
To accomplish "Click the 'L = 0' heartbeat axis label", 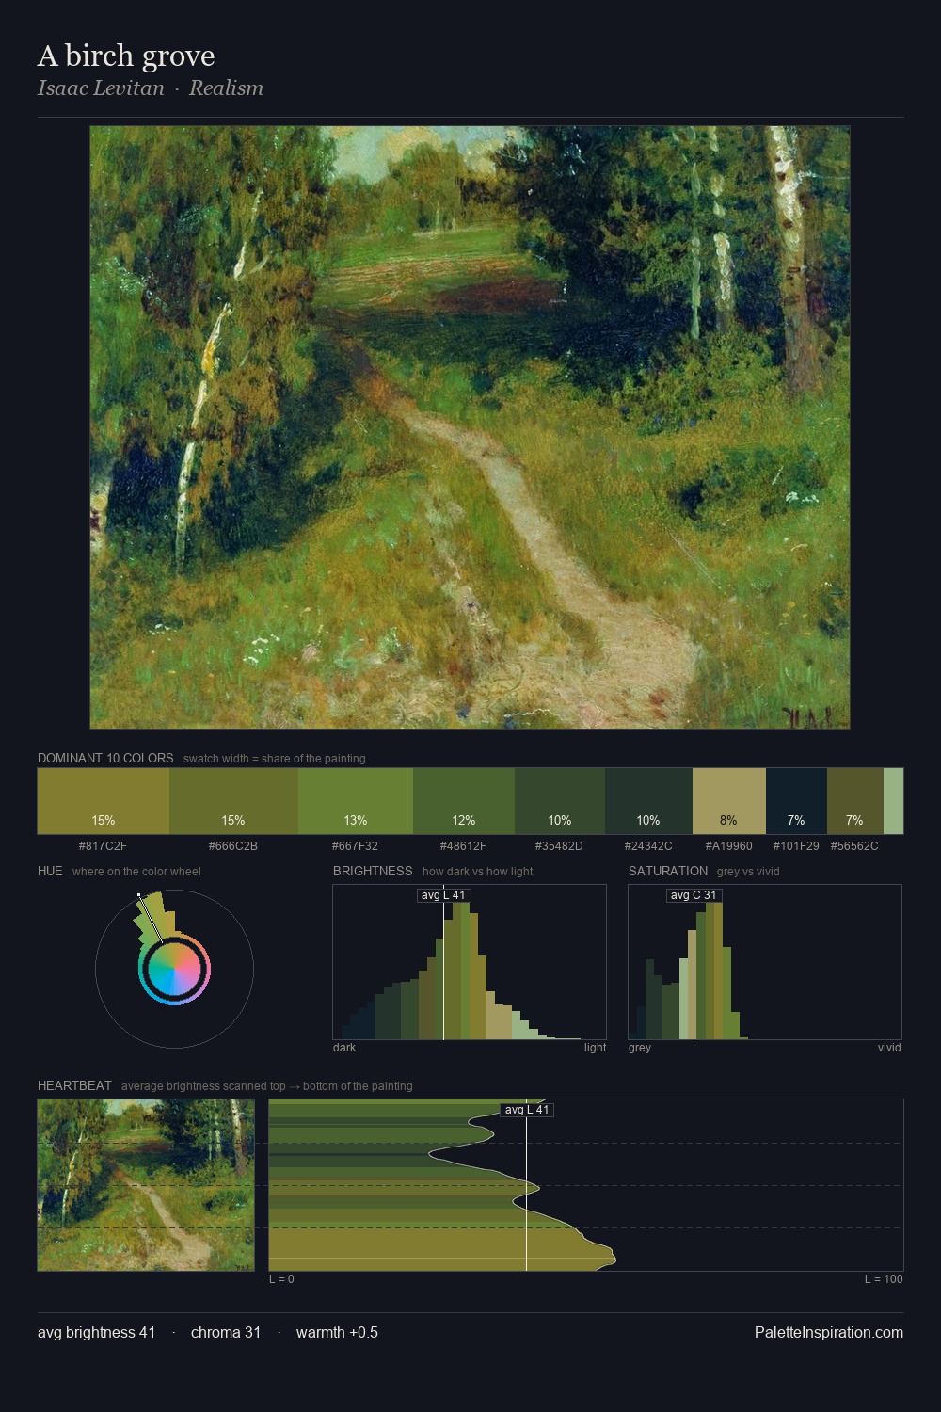I will 281,1279.
